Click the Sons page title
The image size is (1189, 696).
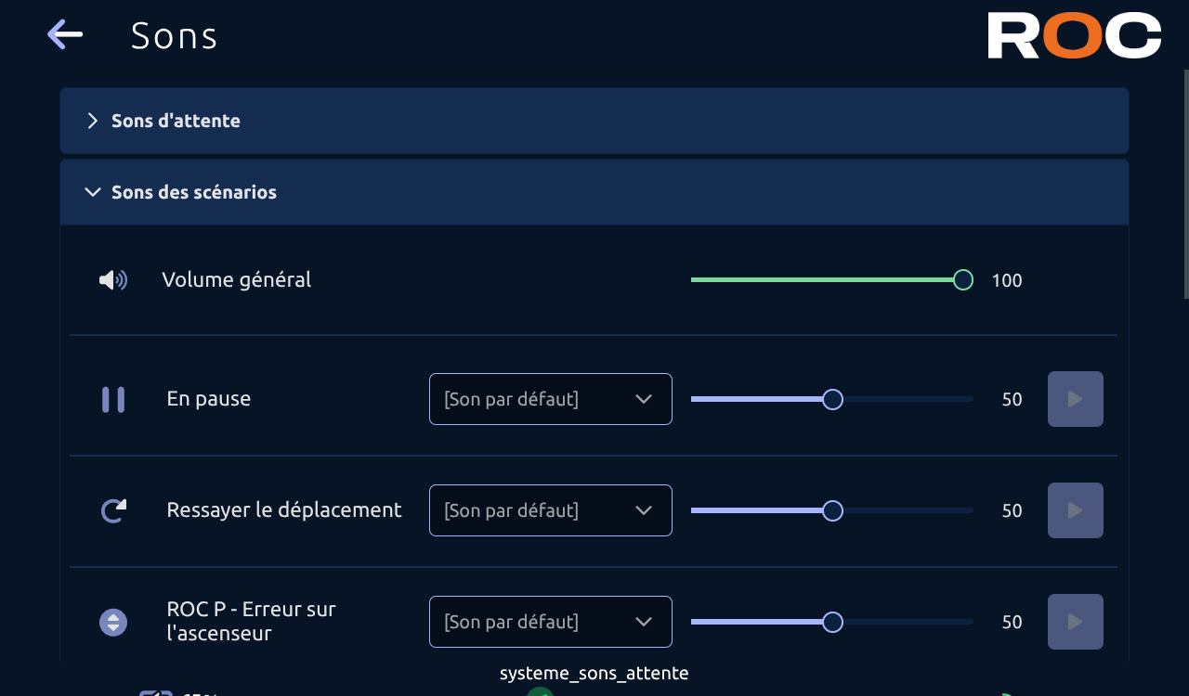pos(175,36)
